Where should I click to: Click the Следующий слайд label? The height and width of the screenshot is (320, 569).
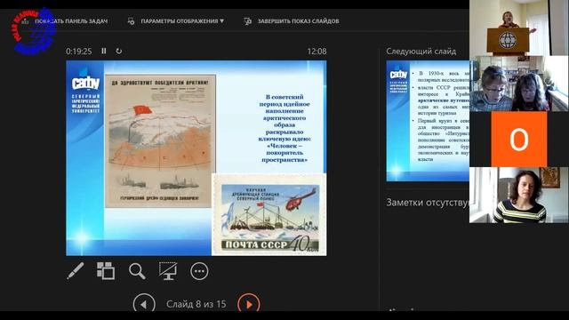421,52
